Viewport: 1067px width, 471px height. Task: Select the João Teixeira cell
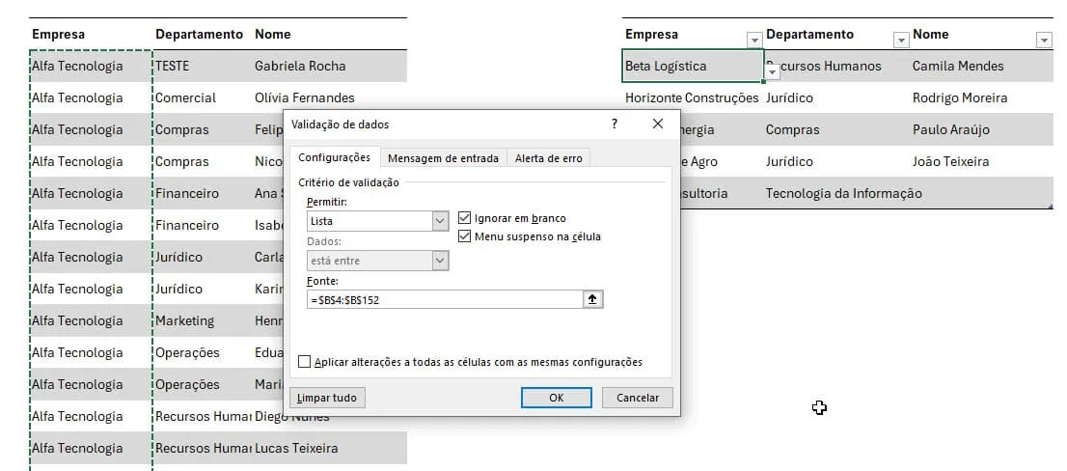pyautogui.click(x=981, y=161)
